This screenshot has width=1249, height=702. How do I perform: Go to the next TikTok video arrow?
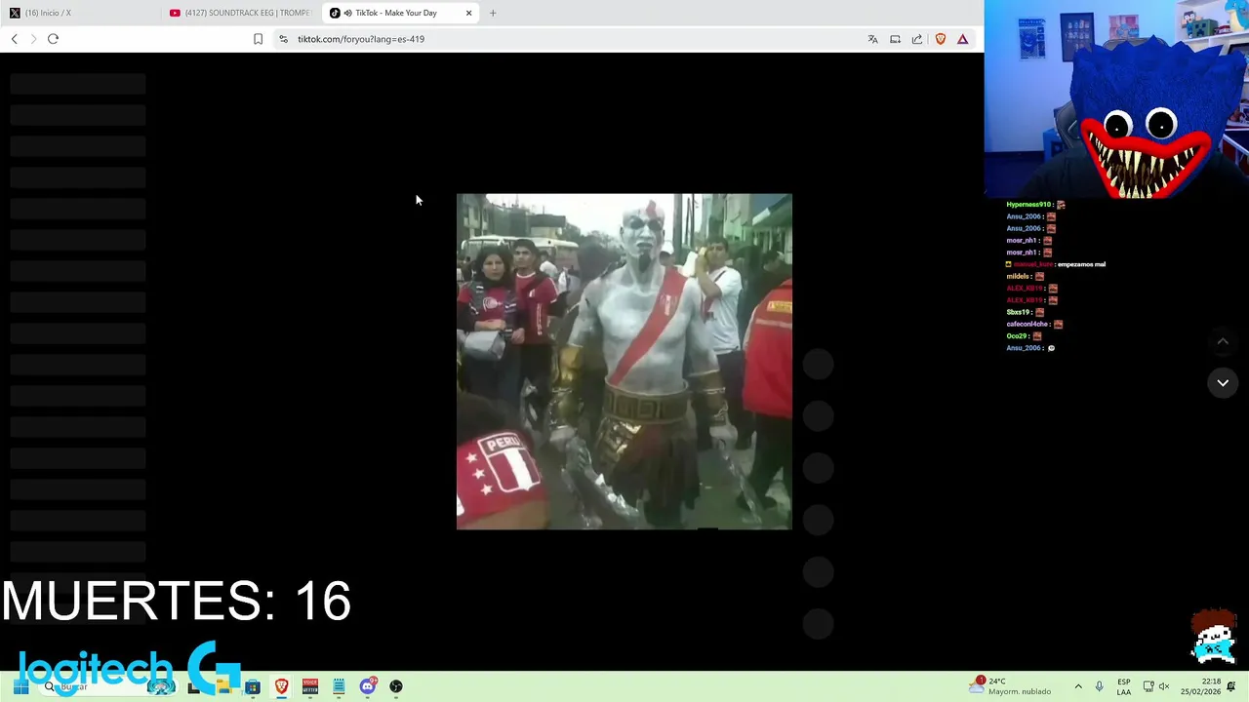1223,383
